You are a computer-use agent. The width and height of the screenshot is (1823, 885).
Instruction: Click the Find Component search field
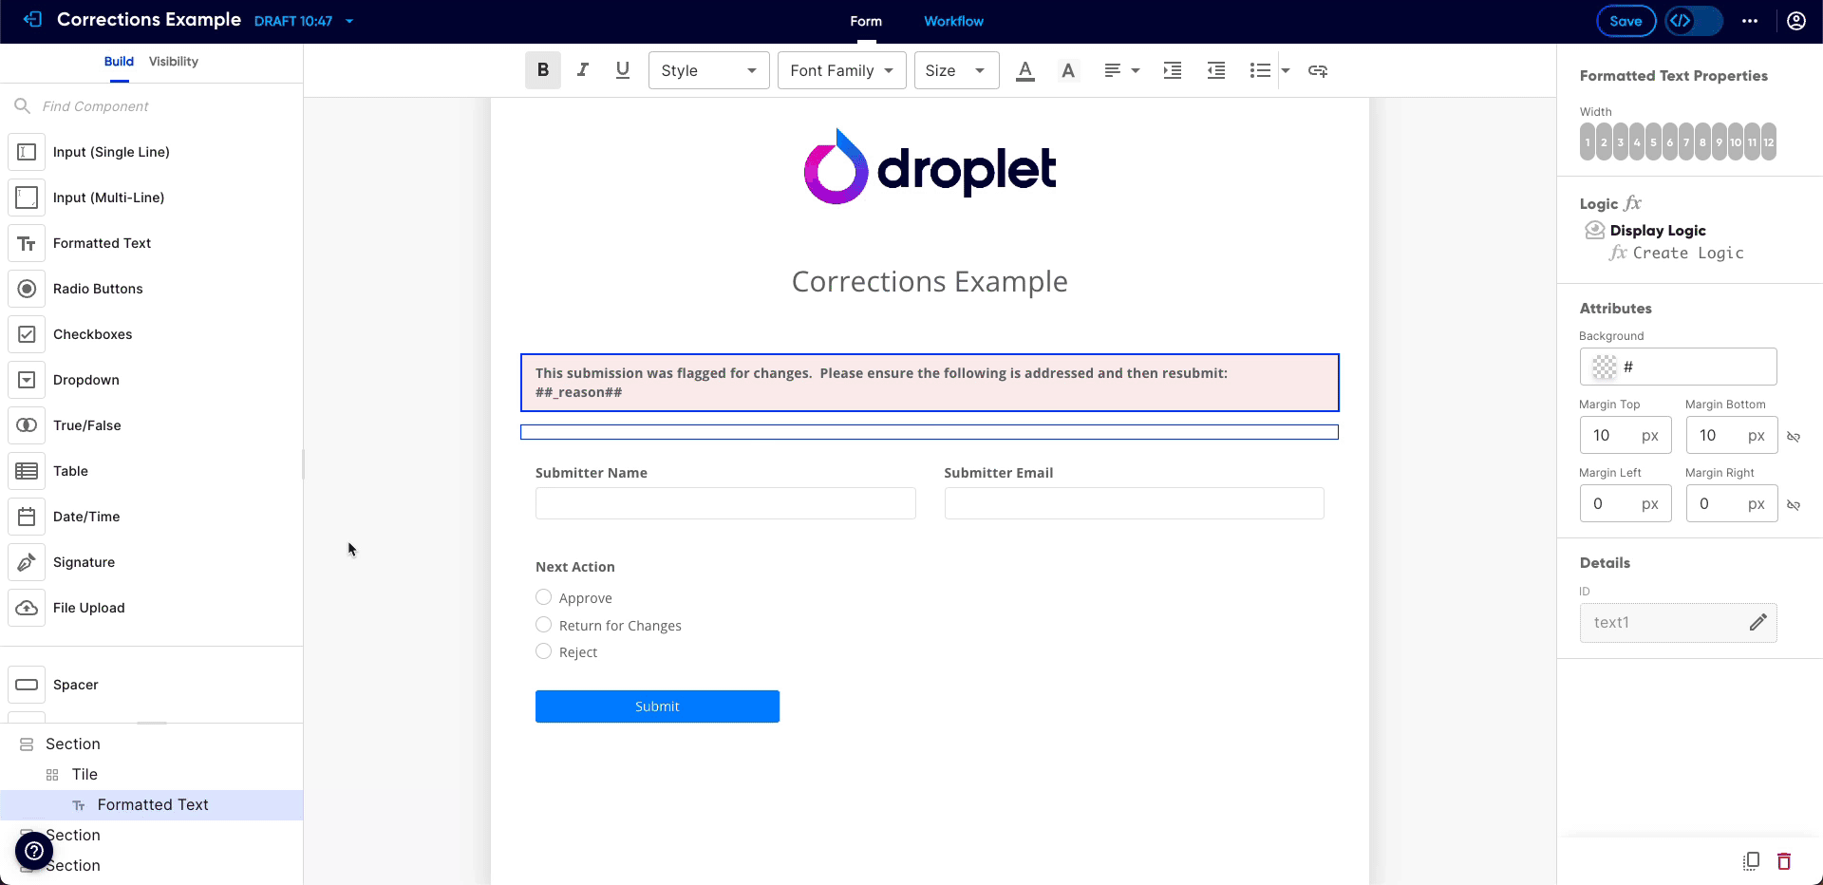pos(152,106)
